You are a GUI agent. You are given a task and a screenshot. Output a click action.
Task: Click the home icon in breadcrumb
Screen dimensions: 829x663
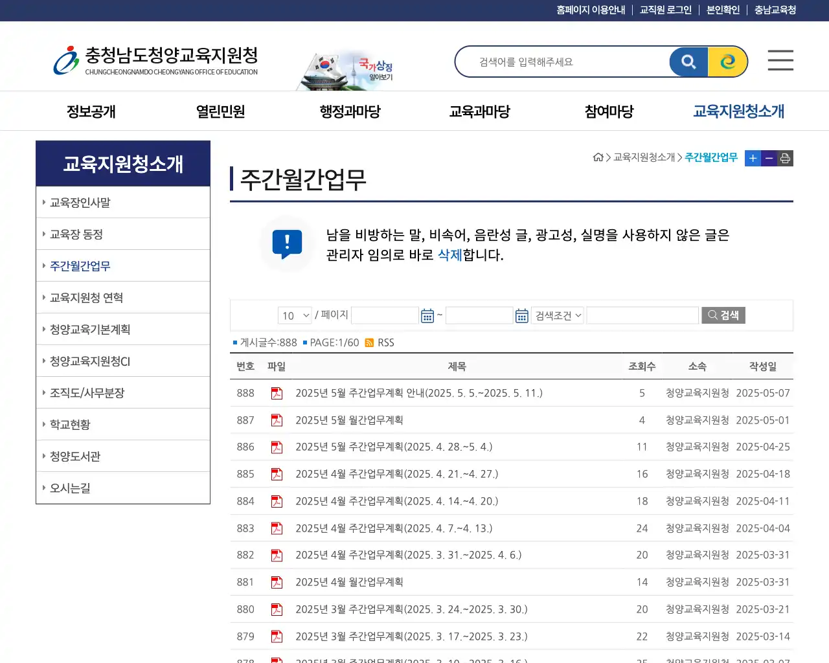[x=598, y=157]
